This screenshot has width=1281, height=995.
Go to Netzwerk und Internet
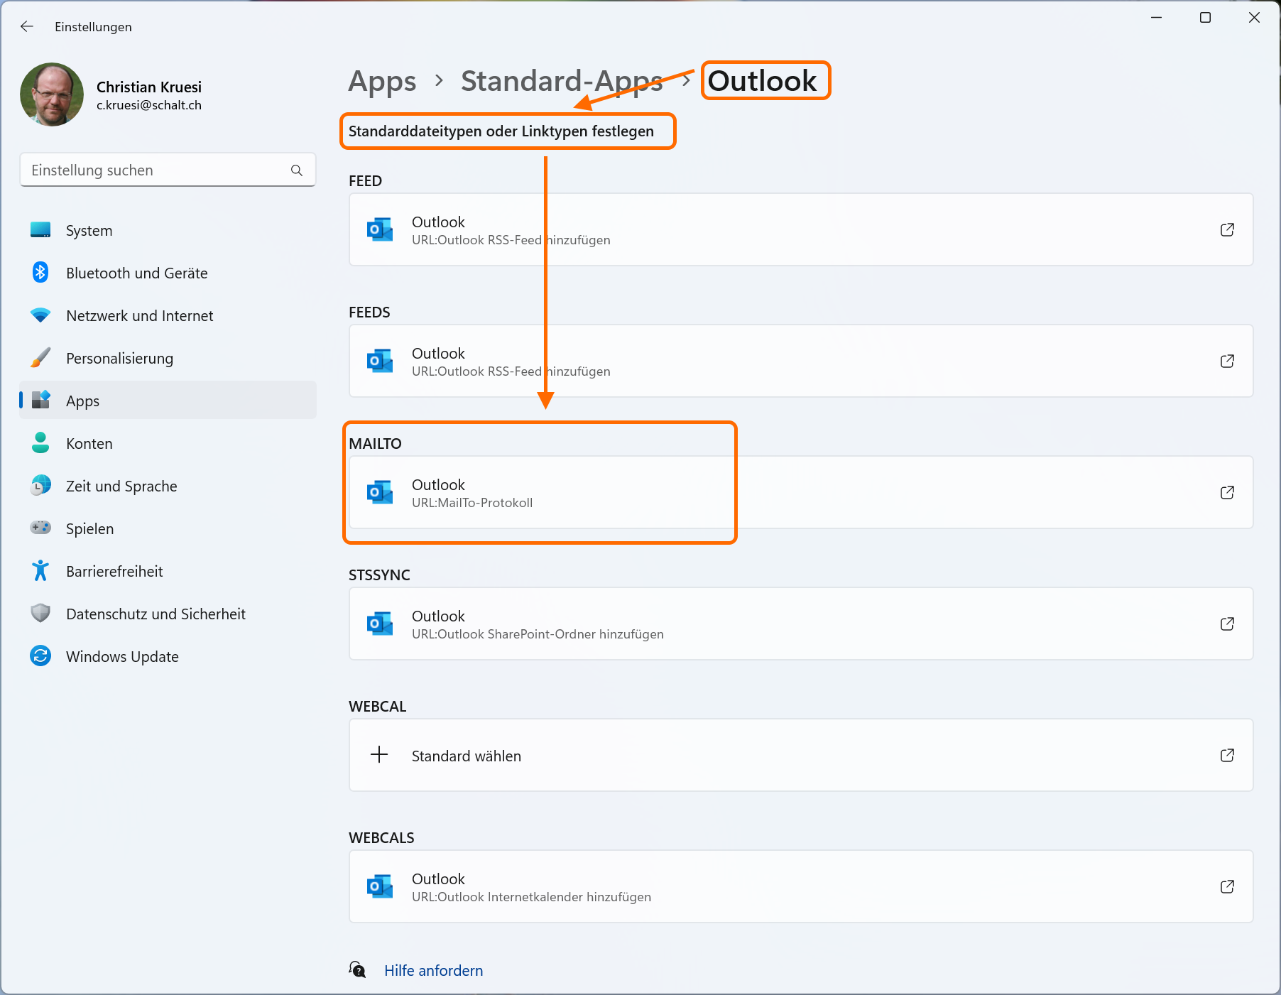click(139, 316)
